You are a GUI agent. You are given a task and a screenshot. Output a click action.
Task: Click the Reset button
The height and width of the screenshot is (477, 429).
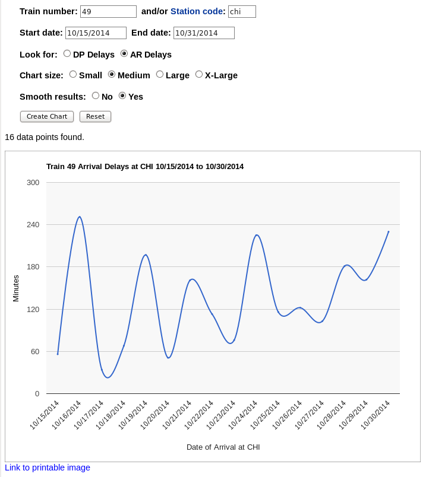[x=96, y=116]
